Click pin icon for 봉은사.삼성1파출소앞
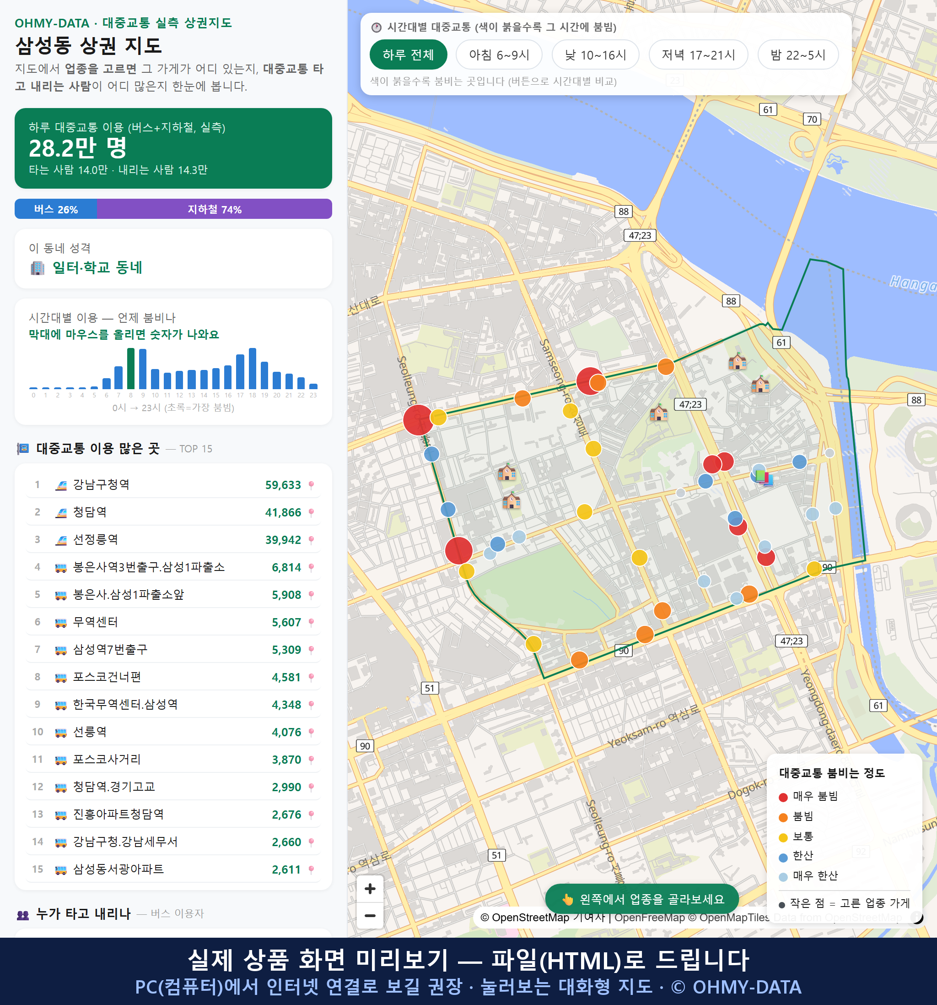This screenshot has width=937, height=1005. tap(311, 594)
